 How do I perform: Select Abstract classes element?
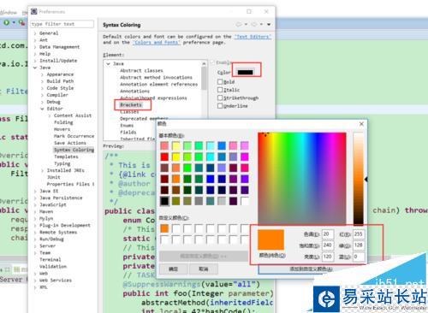tap(141, 70)
